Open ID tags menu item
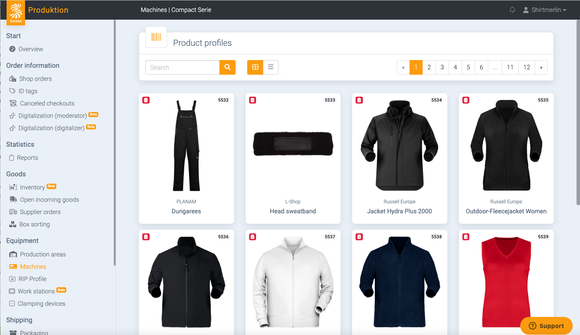Screen dimensions: 580x335 [28, 91]
